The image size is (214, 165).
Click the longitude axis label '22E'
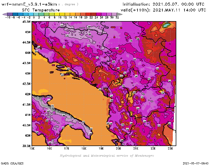[153, 148]
